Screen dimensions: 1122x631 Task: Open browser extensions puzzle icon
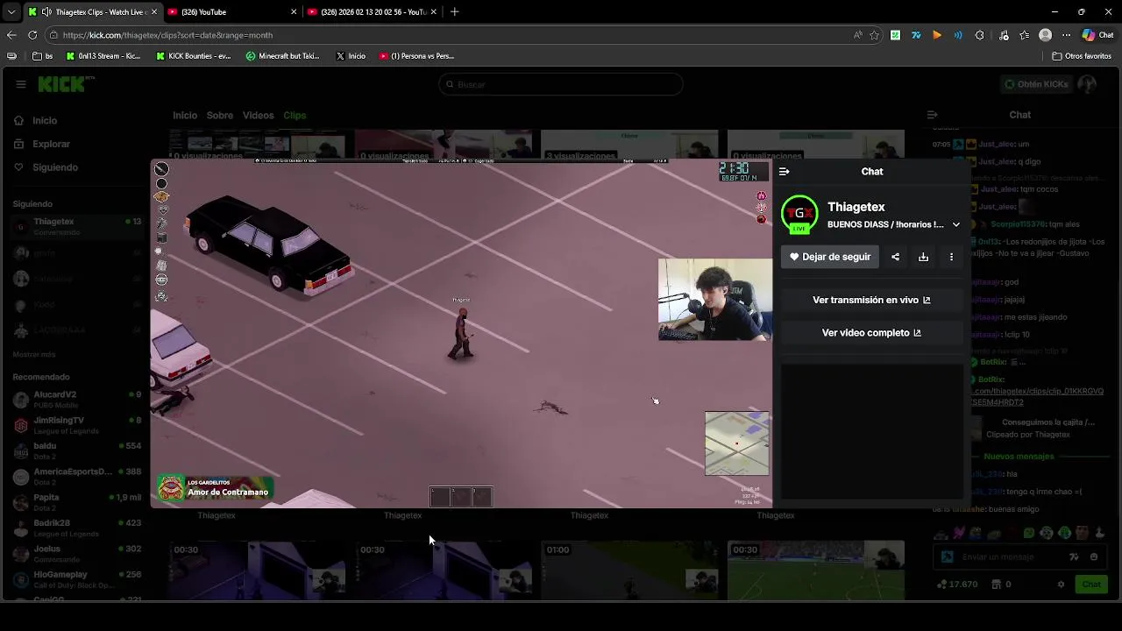point(979,35)
